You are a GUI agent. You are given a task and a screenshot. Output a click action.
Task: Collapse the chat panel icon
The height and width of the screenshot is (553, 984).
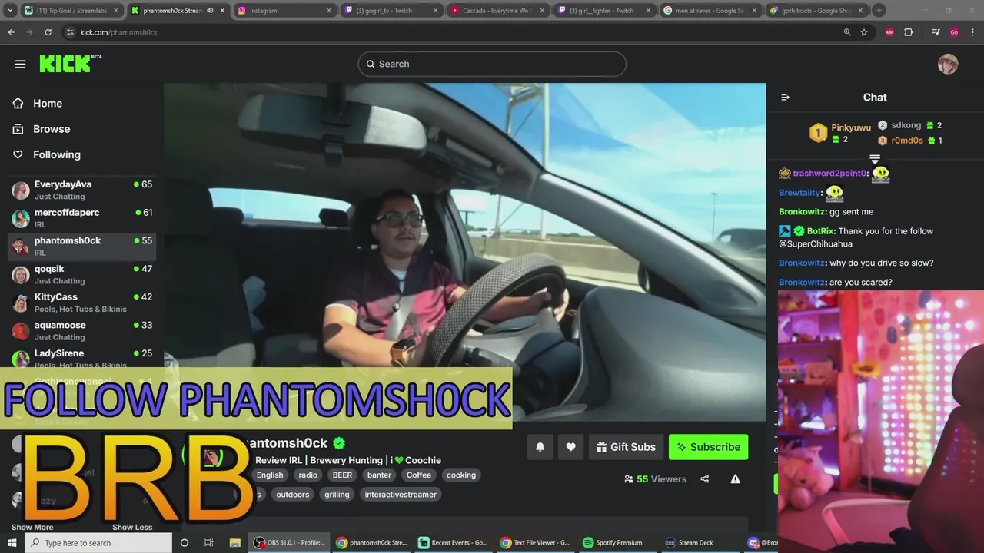point(785,98)
